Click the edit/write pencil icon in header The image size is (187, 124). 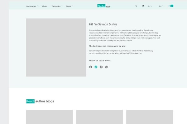tap(143, 6)
